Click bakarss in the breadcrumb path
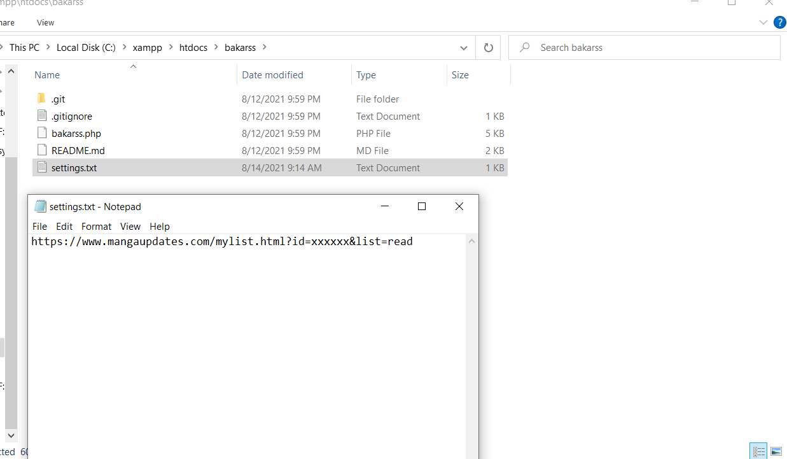The height and width of the screenshot is (459, 787). coord(240,47)
